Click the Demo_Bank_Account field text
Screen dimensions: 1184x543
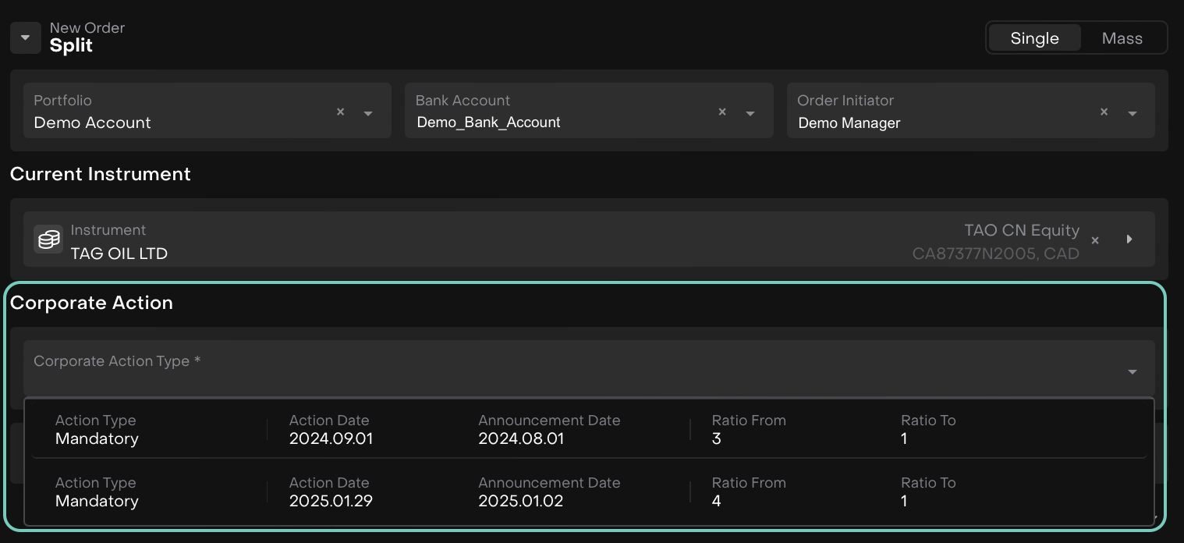488,122
